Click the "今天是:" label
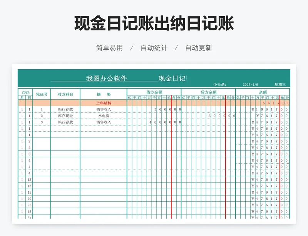308x236 pixels. click(220, 84)
